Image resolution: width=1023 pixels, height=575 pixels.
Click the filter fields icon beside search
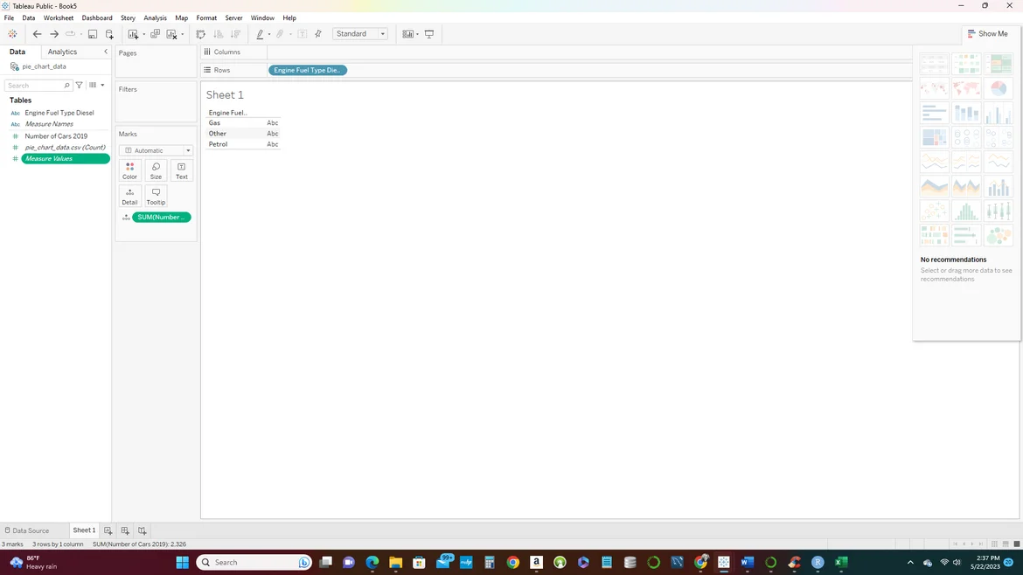(80, 86)
